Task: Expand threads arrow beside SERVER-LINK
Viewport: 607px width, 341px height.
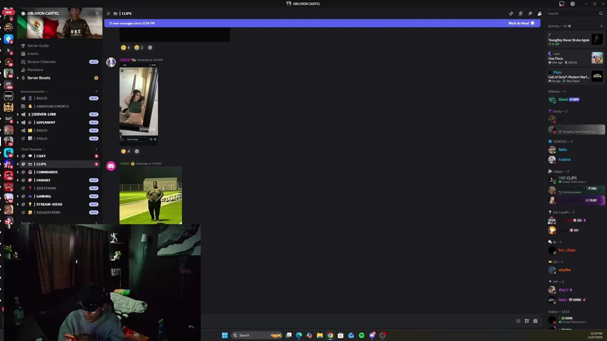Action: pyautogui.click(x=18, y=114)
